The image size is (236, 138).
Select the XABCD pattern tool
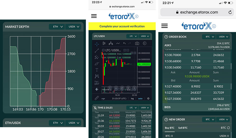97,76
